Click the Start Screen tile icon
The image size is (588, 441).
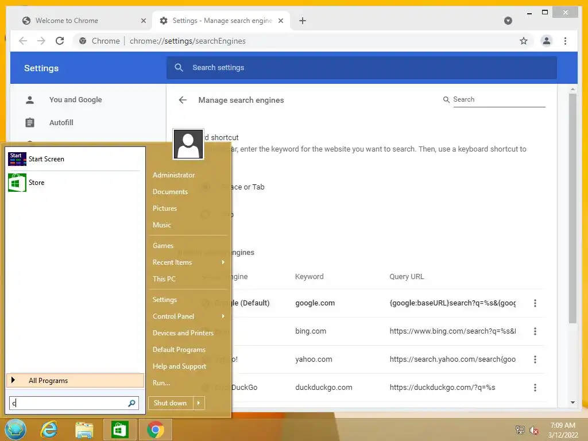(x=17, y=159)
